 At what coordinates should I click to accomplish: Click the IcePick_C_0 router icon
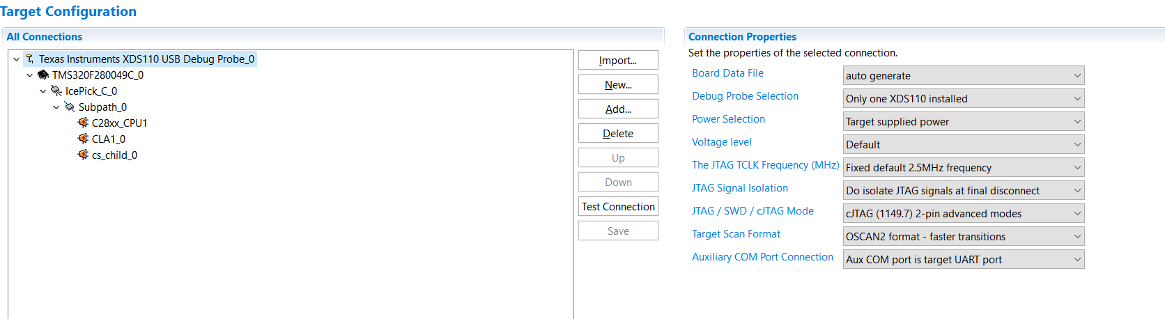click(56, 91)
